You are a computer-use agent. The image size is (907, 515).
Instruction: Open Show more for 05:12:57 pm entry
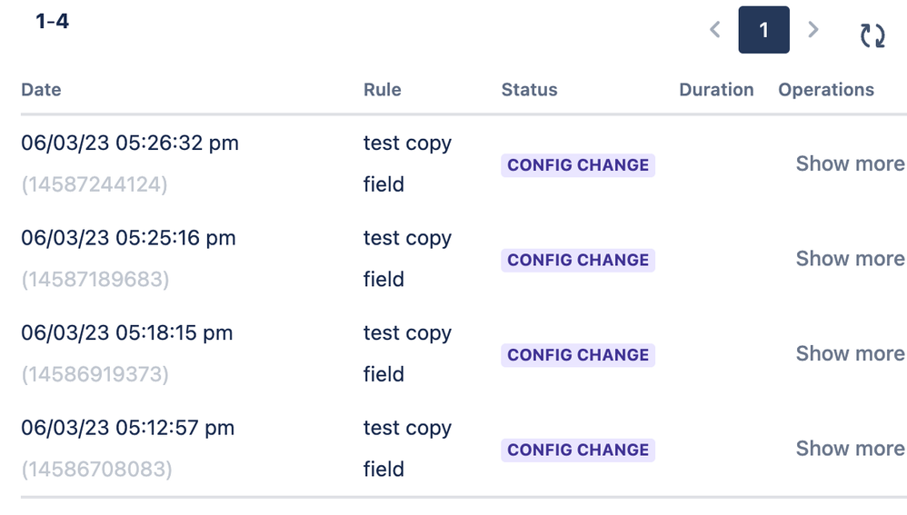click(x=851, y=448)
